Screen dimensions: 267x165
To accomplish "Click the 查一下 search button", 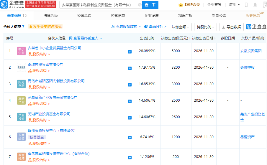I will tap(150, 5).
